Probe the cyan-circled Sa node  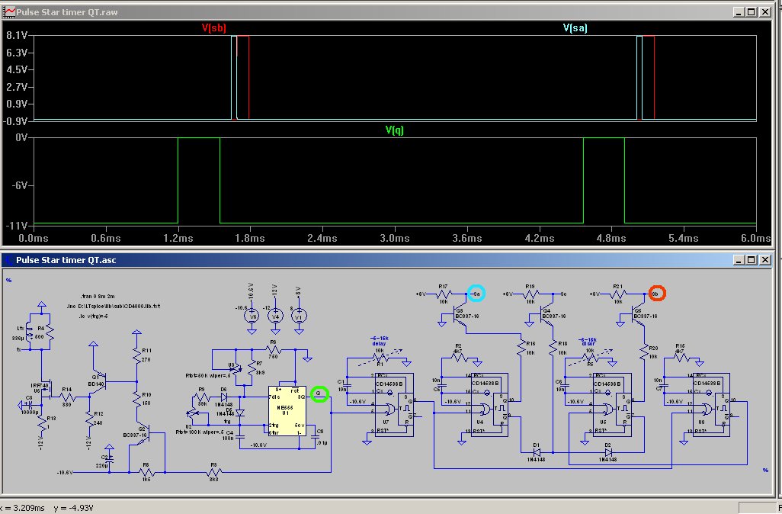(x=476, y=293)
